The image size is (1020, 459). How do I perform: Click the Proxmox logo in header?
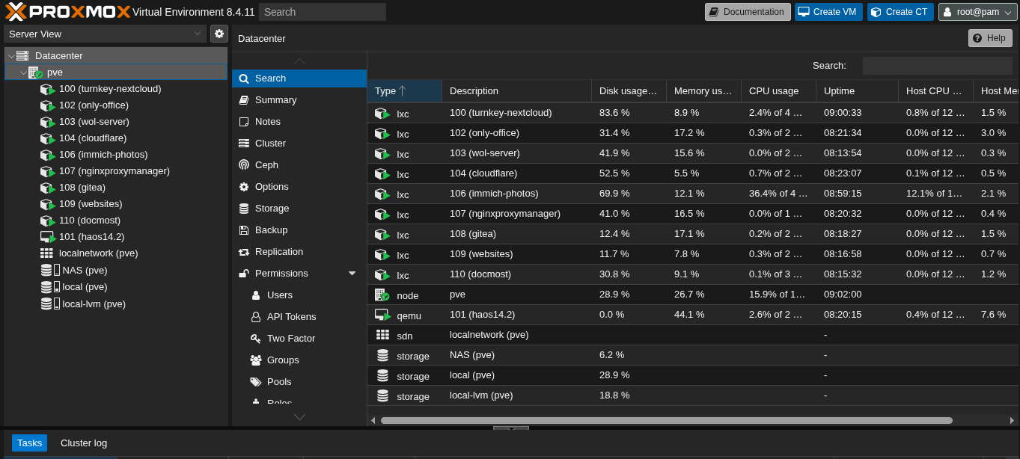67,12
